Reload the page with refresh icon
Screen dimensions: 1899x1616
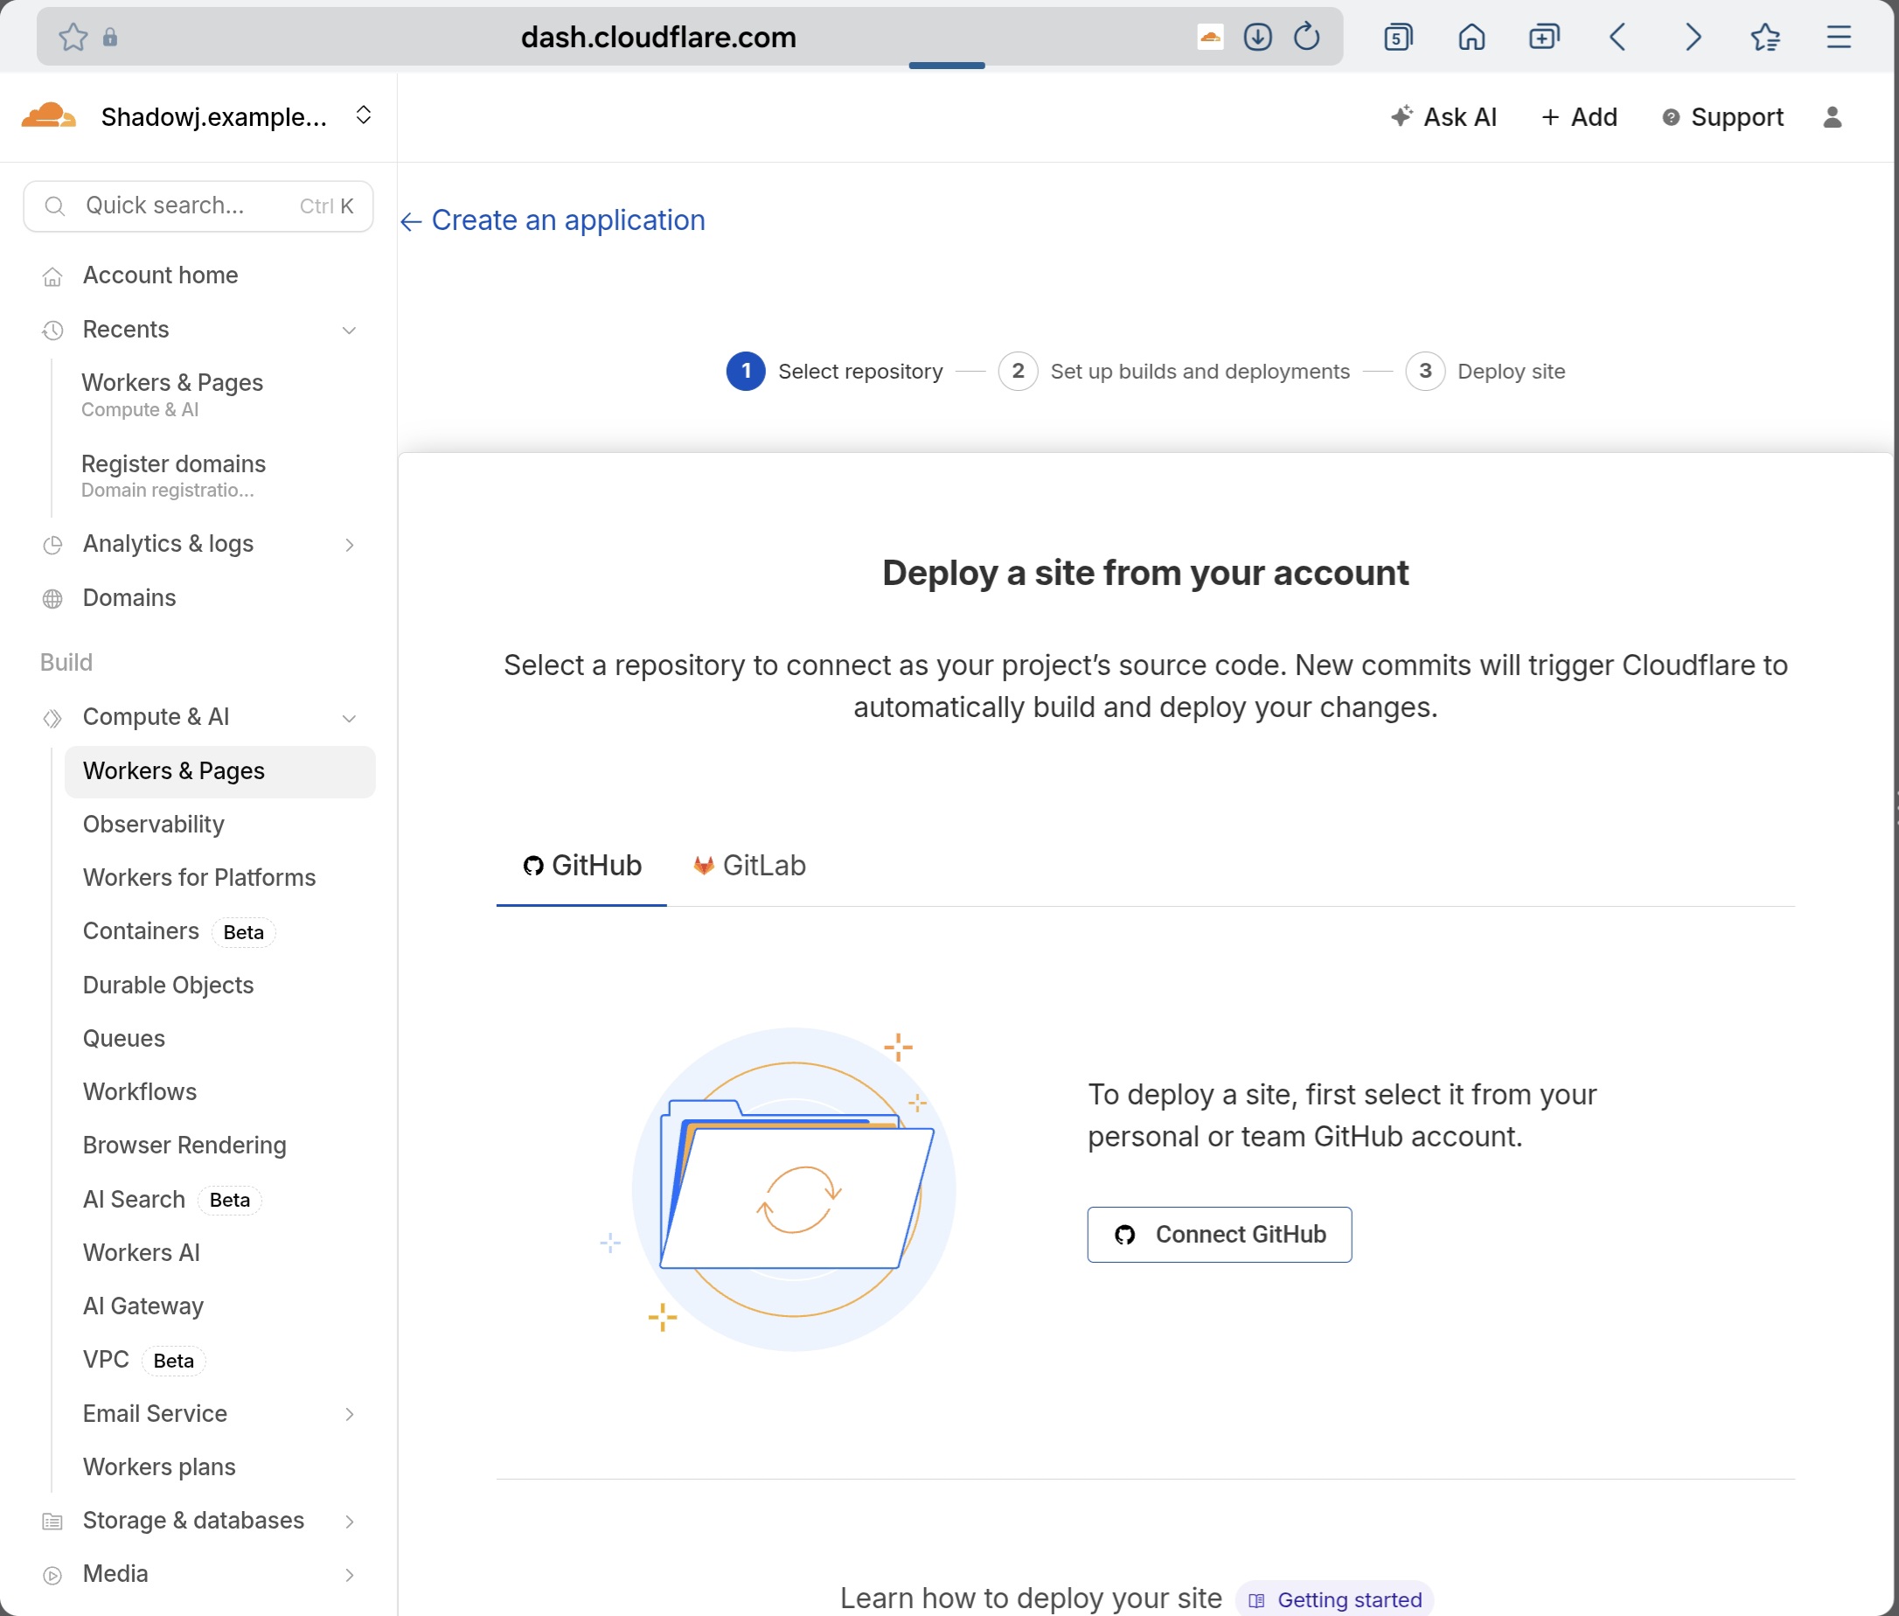coord(1306,37)
